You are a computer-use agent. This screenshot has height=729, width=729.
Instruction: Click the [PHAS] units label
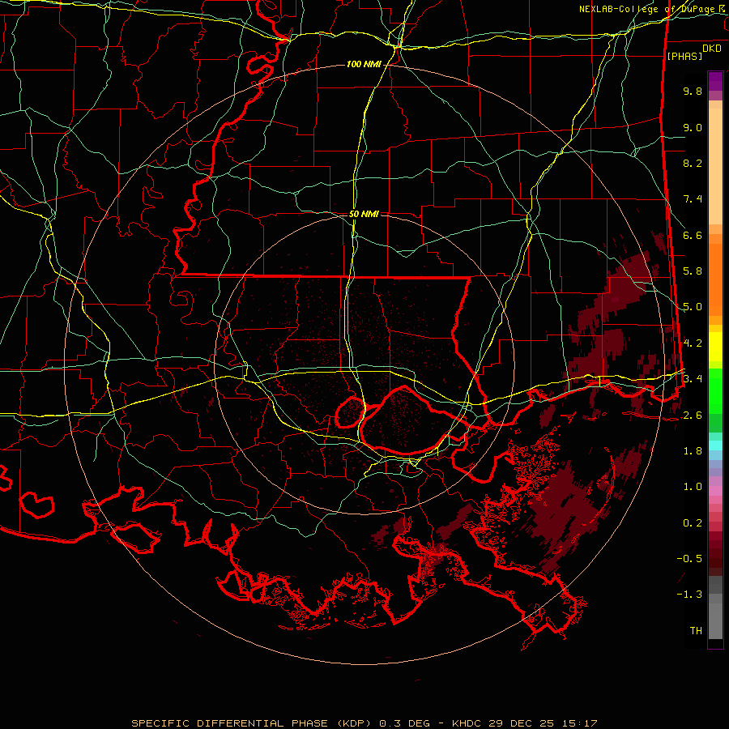(x=684, y=56)
